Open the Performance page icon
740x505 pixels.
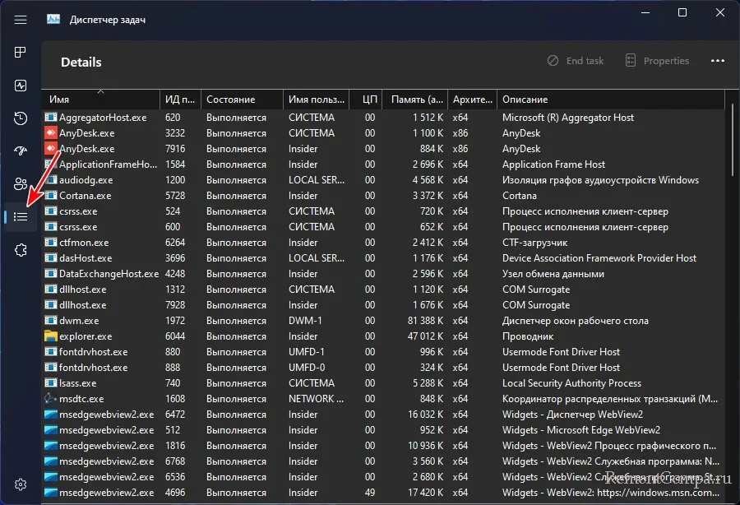pos(21,86)
